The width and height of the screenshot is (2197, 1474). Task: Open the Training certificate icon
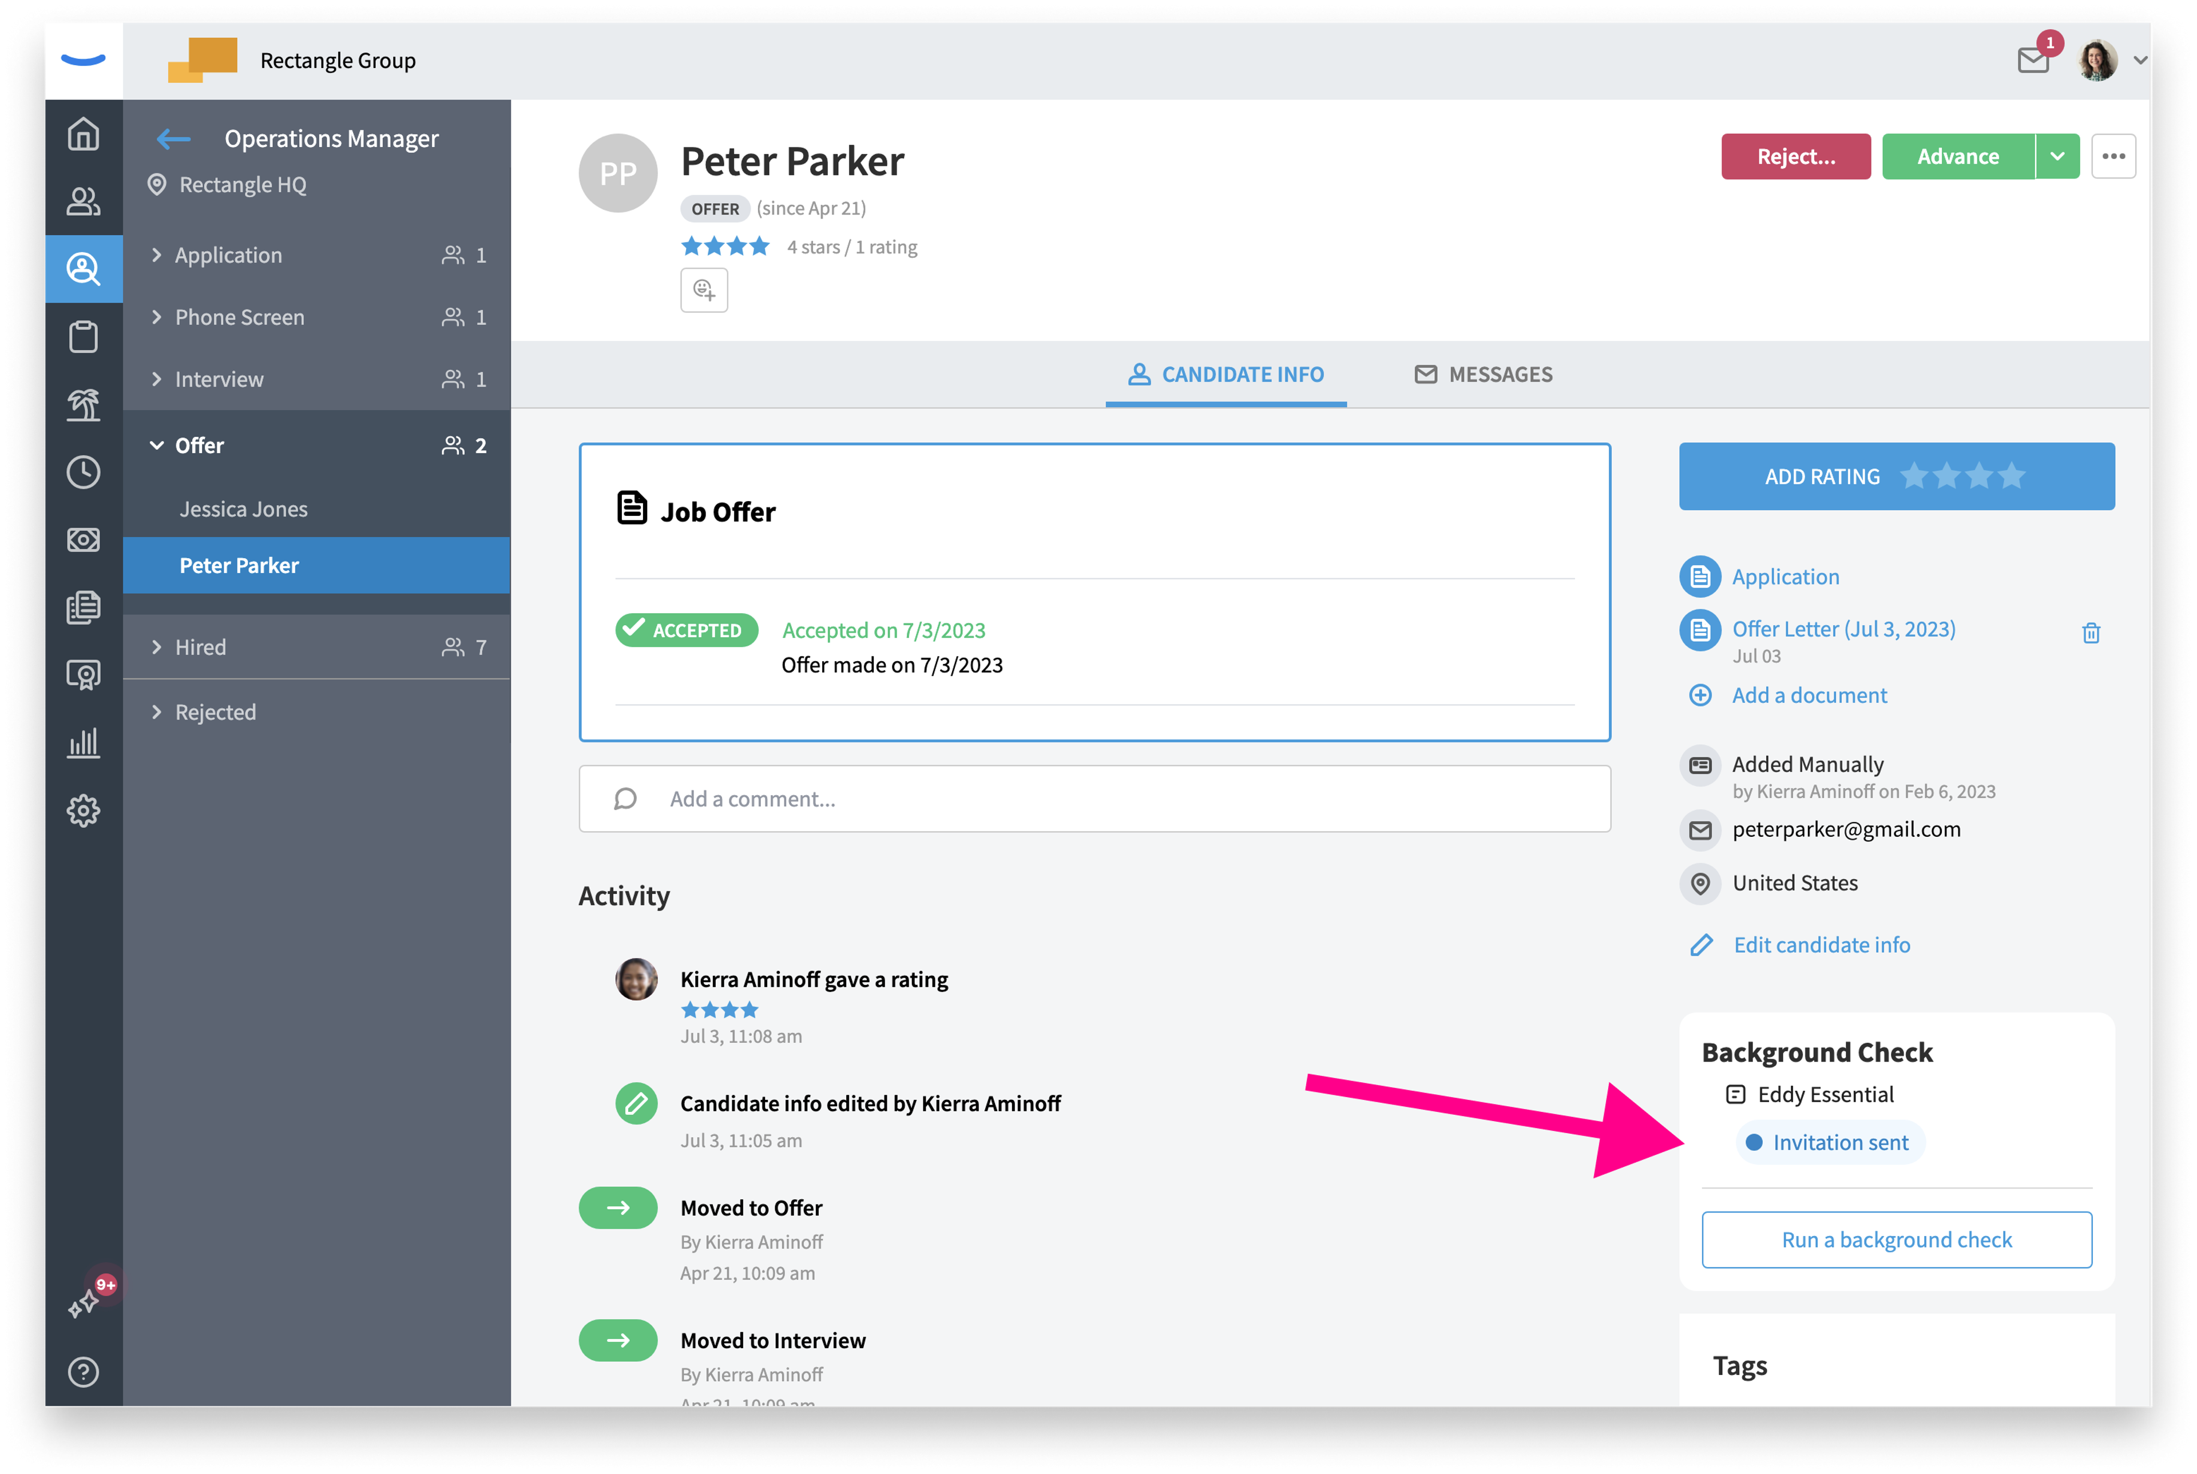pyautogui.click(x=84, y=675)
